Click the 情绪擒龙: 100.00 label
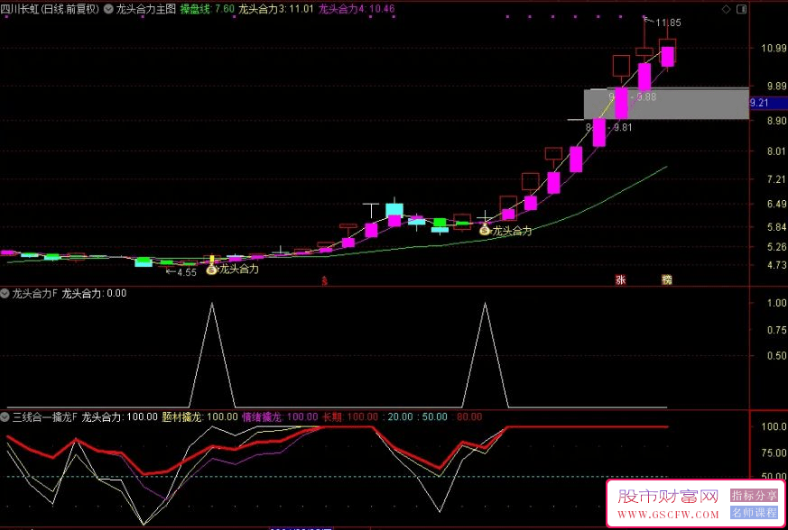 coord(280,416)
